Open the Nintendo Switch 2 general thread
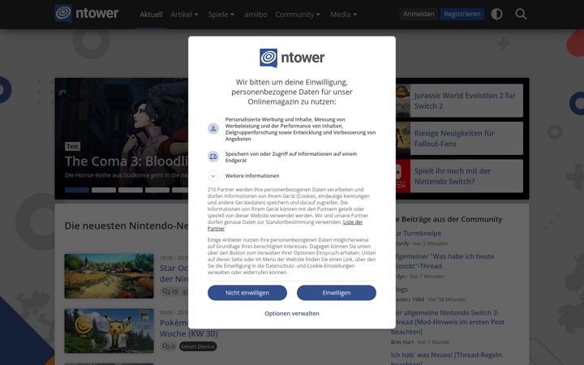 (x=448, y=322)
